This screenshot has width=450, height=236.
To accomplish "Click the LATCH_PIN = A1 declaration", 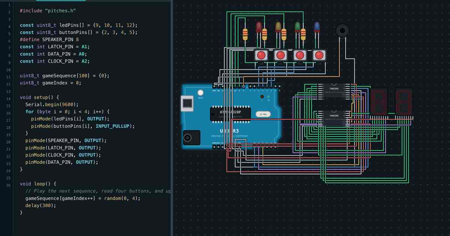I will coord(55,47).
